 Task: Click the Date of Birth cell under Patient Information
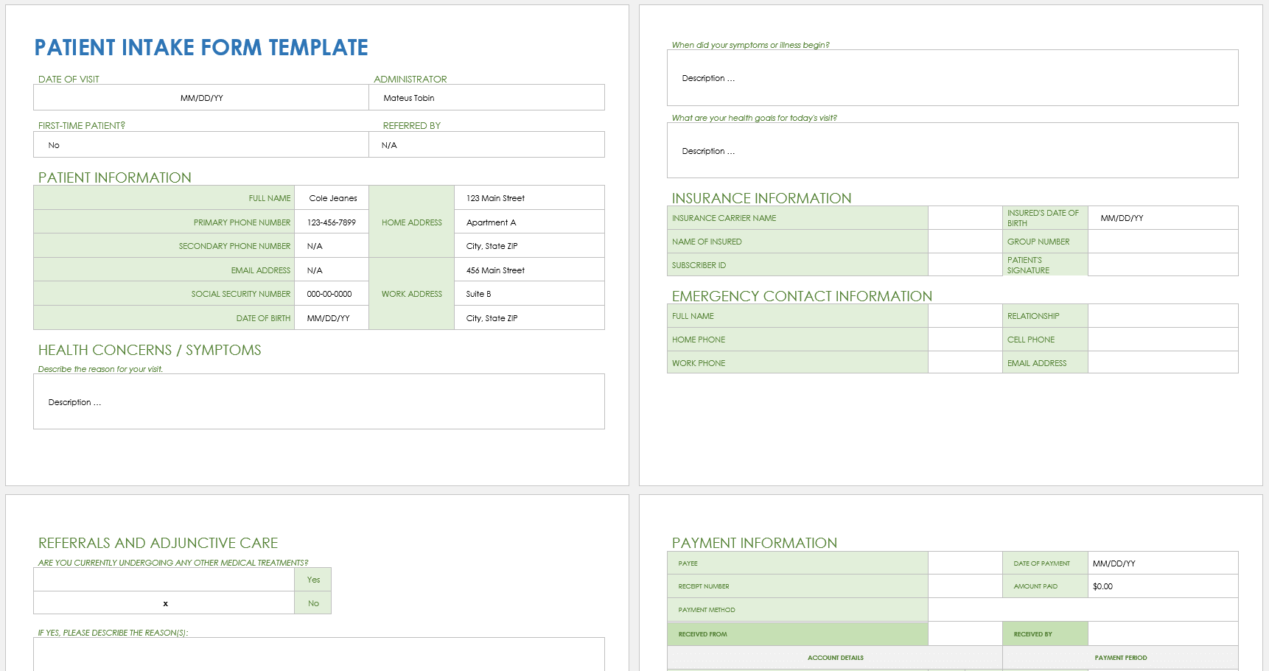coord(331,317)
